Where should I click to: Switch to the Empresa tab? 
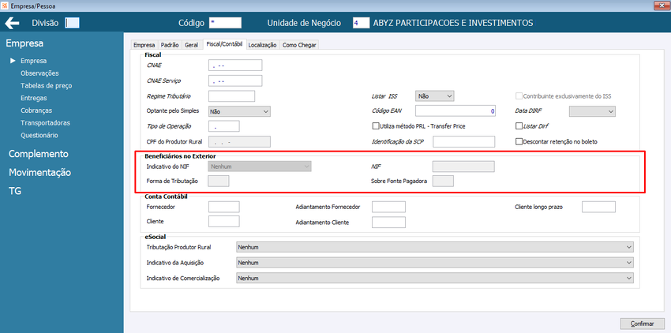144,45
